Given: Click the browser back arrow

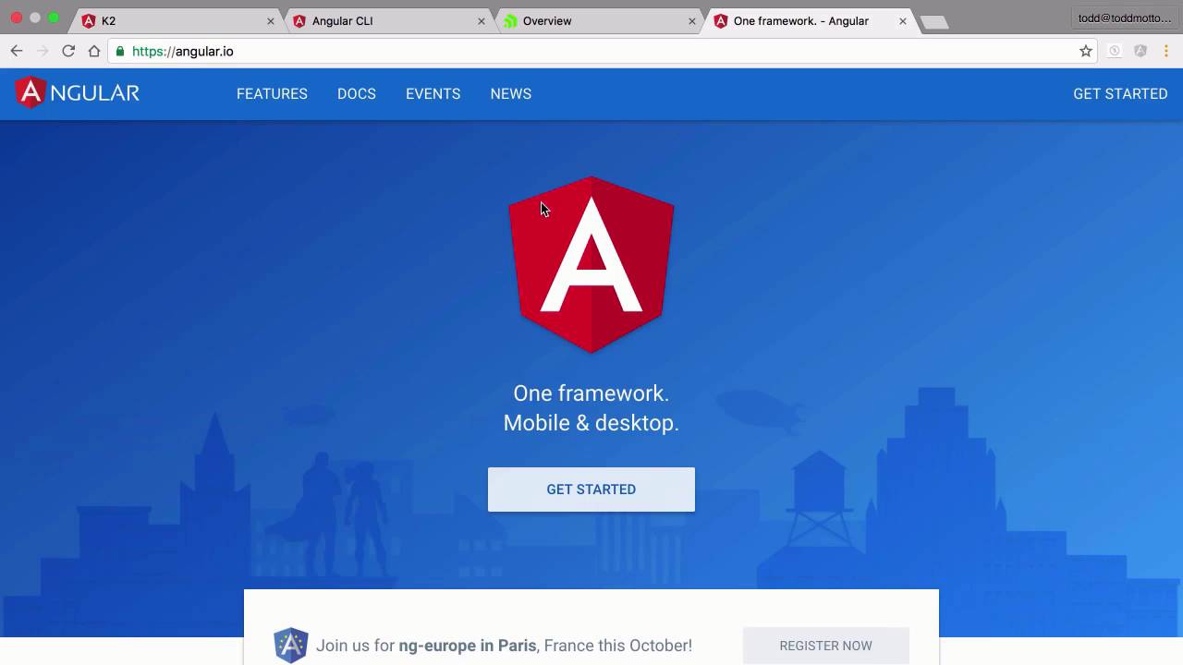Looking at the screenshot, I should (x=17, y=51).
